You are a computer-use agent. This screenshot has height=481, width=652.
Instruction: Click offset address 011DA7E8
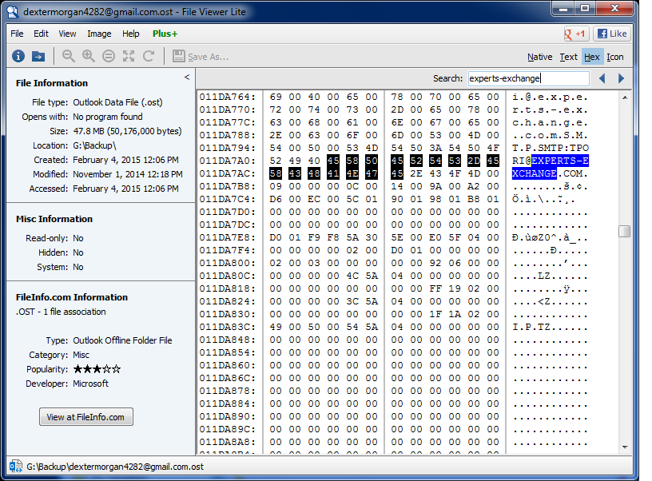[x=227, y=237]
